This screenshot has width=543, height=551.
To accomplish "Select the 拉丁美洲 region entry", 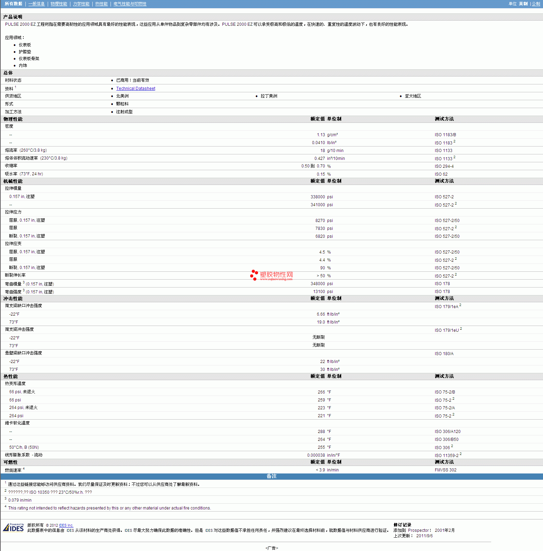I will (269, 96).
